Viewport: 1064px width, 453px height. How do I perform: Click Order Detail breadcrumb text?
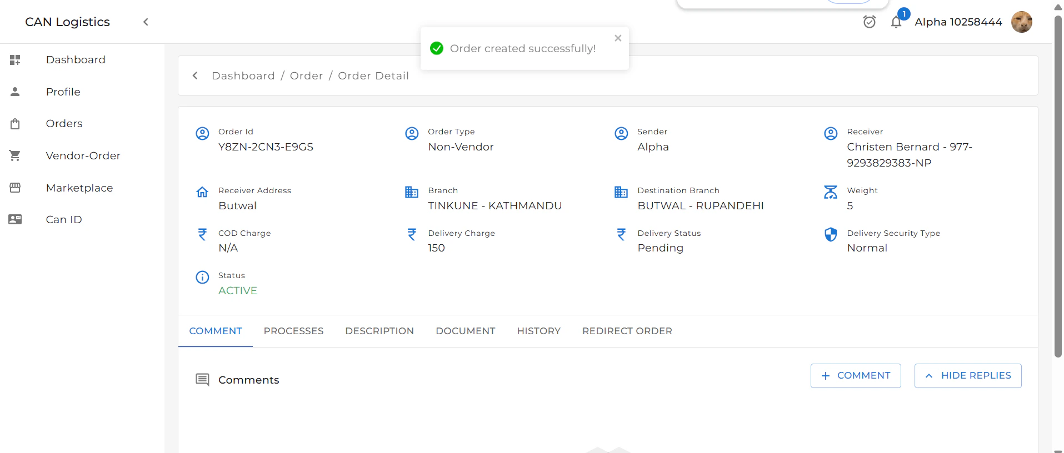coord(373,75)
